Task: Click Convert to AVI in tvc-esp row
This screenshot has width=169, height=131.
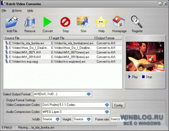Action: pyautogui.click(x=106, y=62)
